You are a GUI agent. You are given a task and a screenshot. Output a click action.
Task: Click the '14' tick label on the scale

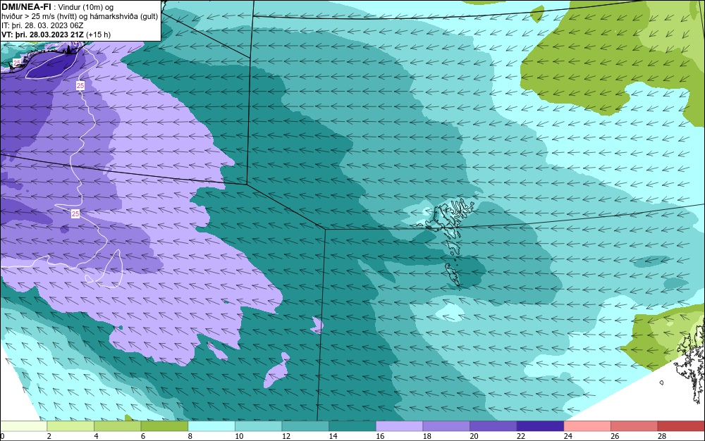[333, 436]
